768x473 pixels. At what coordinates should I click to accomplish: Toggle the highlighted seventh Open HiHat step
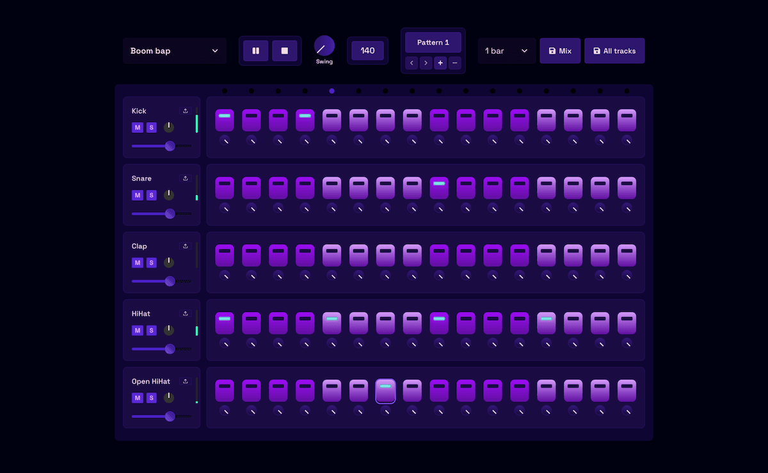[x=385, y=391]
